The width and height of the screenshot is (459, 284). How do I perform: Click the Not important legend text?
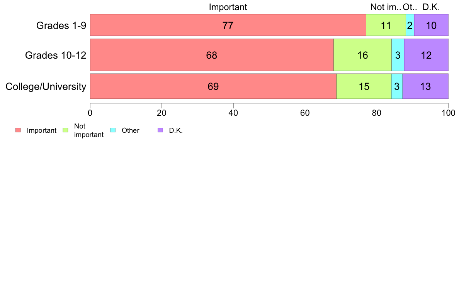pyautogui.click(x=89, y=130)
